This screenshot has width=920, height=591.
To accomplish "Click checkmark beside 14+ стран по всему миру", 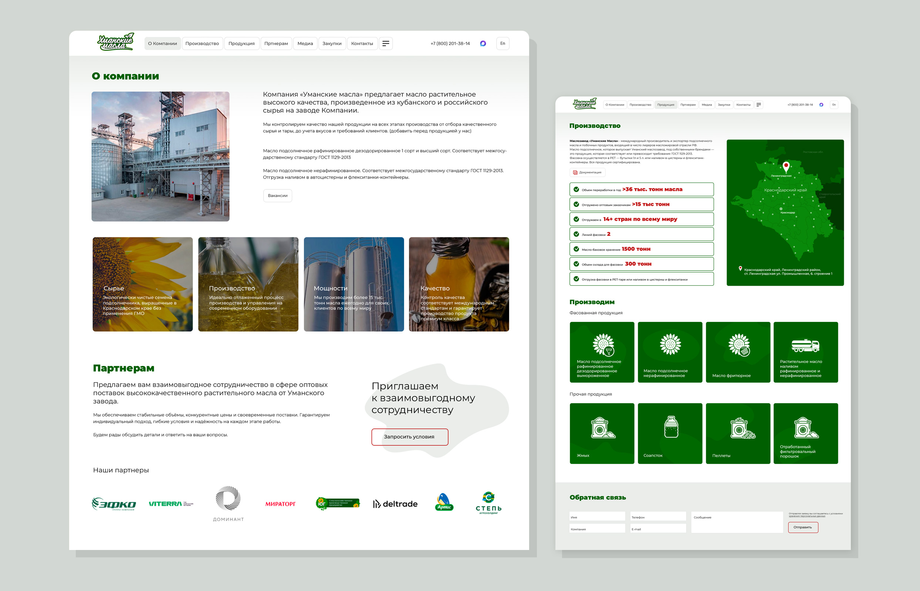I will 576,219.
